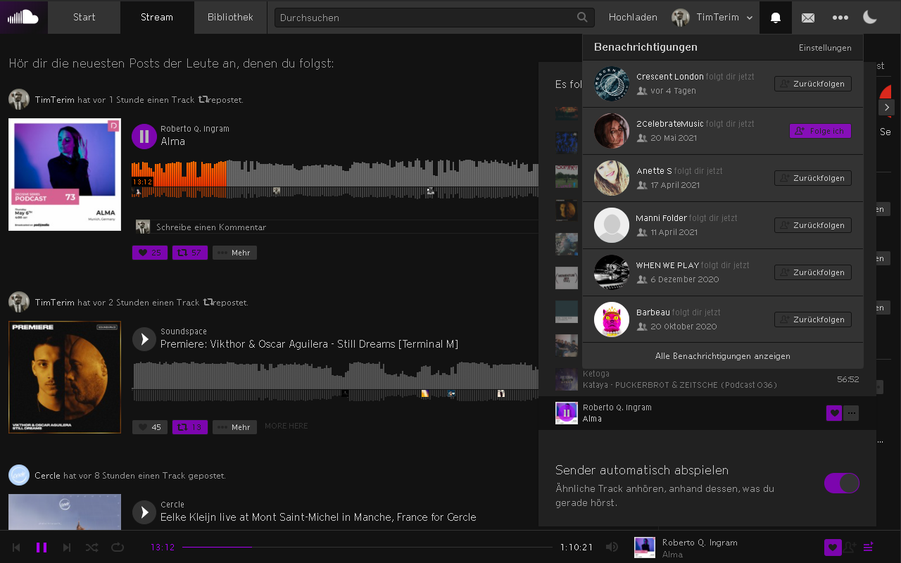Undo repost of Alma with 57 reposts
This screenshot has width=901, height=563.
tap(190, 253)
